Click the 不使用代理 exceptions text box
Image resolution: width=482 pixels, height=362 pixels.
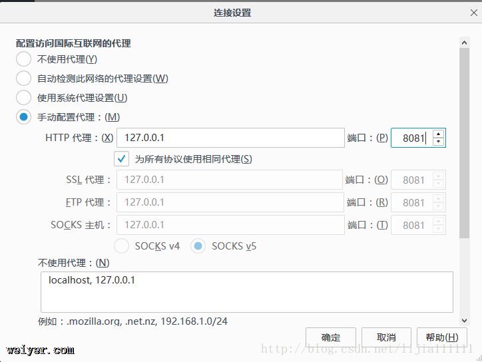click(246, 291)
